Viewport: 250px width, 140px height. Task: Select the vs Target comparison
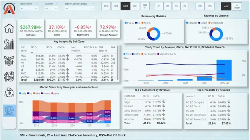point(237,7)
